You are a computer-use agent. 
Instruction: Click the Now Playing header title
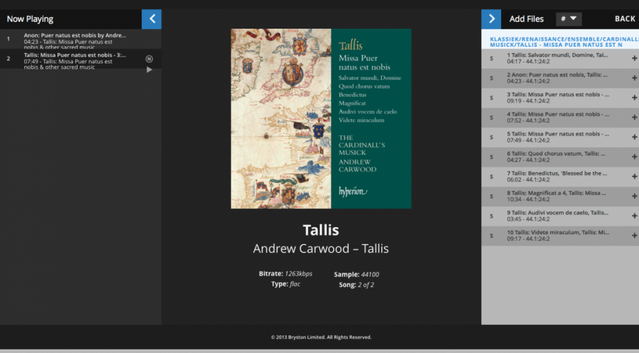pos(30,19)
